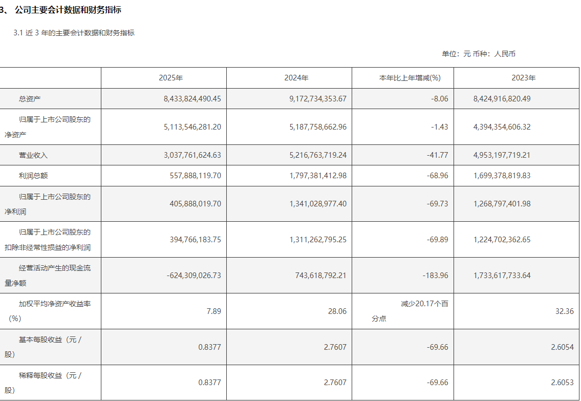Screen dimensions: 581x401
Task: Click the 2025年 column header
Action: tap(171, 78)
